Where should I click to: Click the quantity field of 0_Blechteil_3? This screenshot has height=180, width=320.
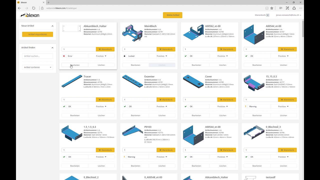(x=261, y=150)
